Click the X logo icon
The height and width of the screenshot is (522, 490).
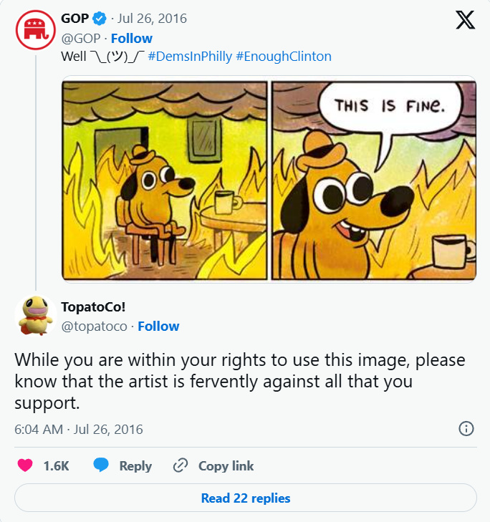click(465, 21)
